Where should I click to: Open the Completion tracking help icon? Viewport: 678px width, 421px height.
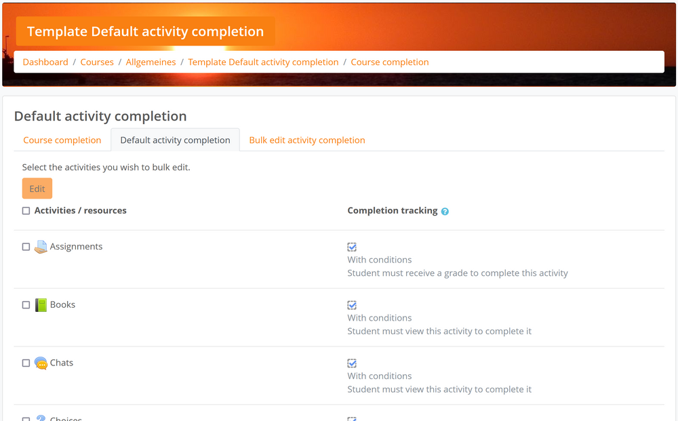[x=445, y=212]
